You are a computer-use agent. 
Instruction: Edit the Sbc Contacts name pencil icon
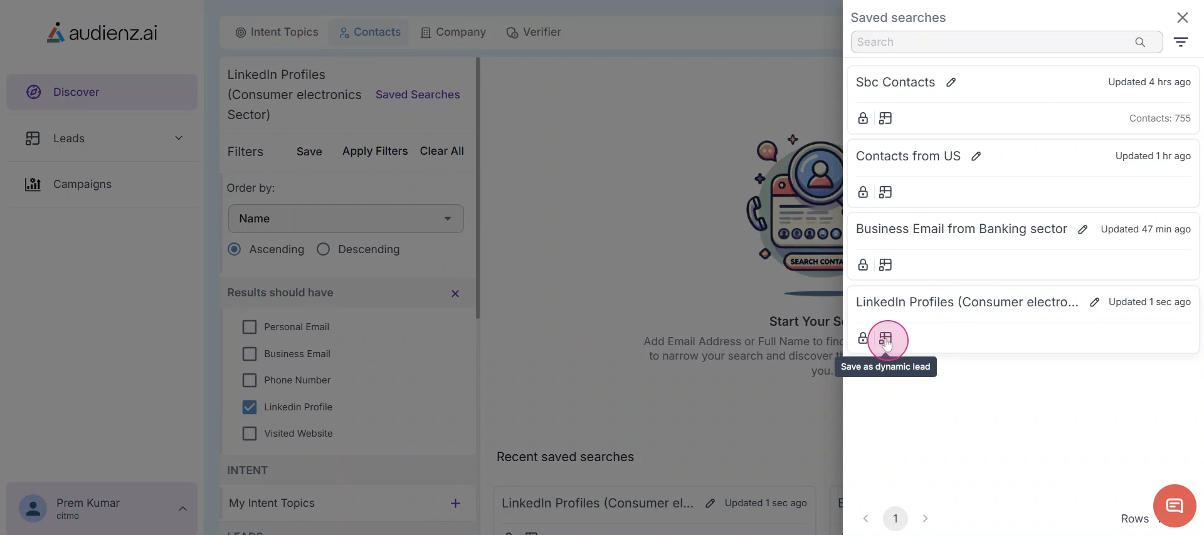click(x=951, y=82)
